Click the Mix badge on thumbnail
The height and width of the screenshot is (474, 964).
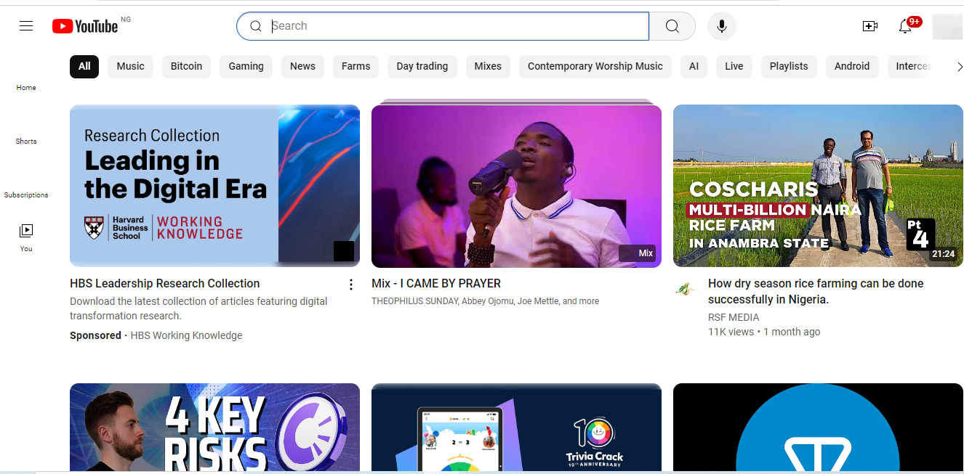[x=638, y=253]
